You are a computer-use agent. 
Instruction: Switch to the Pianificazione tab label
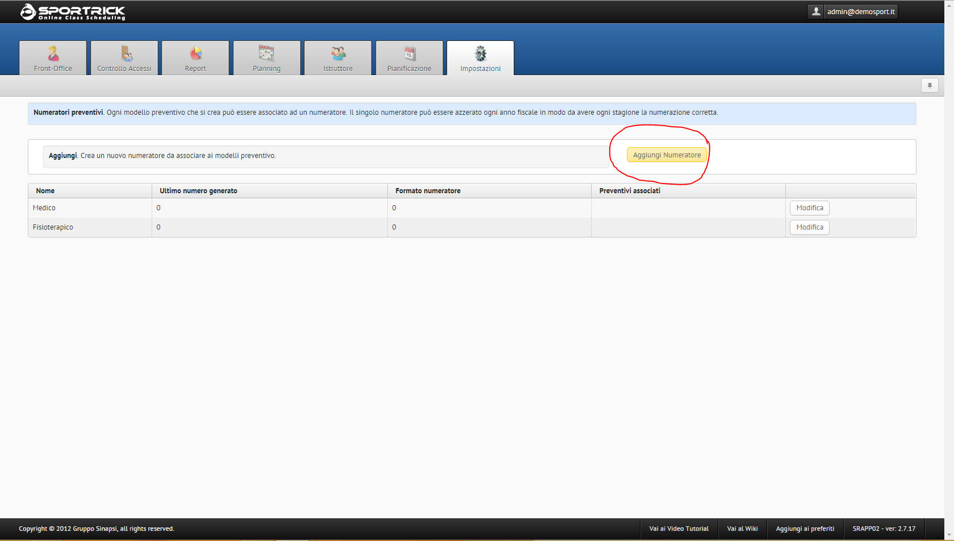tap(409, 68)
